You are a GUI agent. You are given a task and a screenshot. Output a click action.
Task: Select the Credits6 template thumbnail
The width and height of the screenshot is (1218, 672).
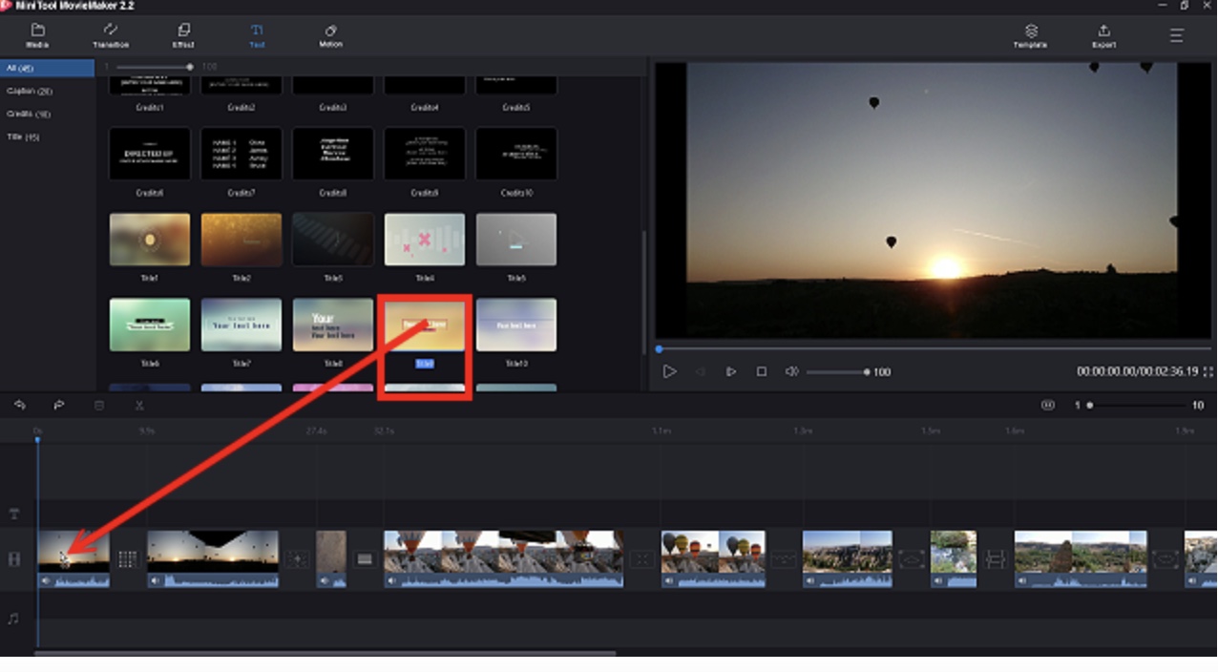(150, 154)
